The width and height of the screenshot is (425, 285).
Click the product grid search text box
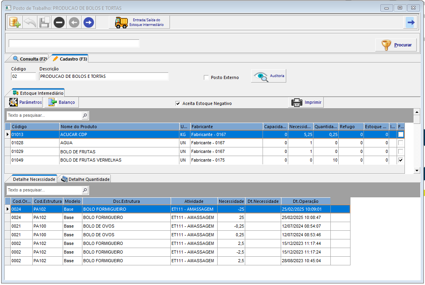[44, 115]
